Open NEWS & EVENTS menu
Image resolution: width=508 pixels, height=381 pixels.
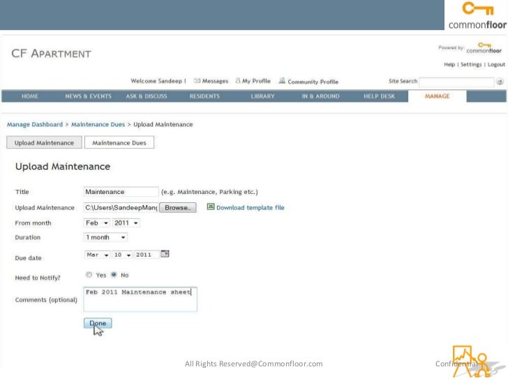[x=88, y=96]
